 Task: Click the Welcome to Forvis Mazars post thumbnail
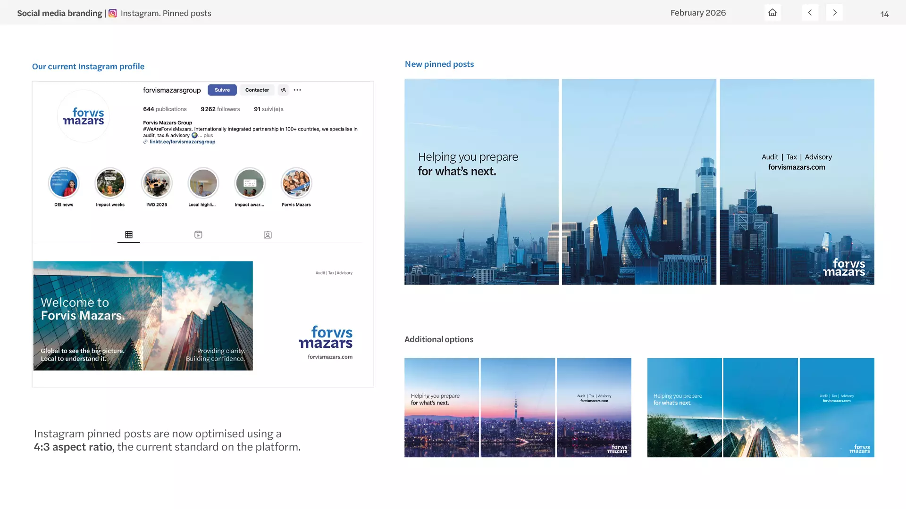[x=143, y=316]
